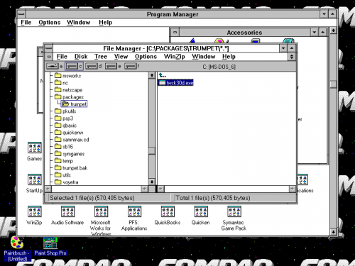This screenshot has height=266, width=355.
Task: Switch to drive d in File Manager
Action: point(92,67)
